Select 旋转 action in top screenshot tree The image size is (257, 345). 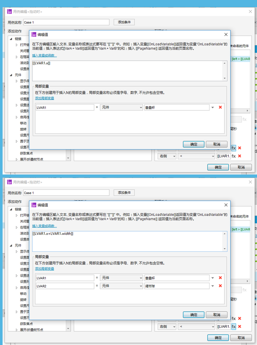23,129
